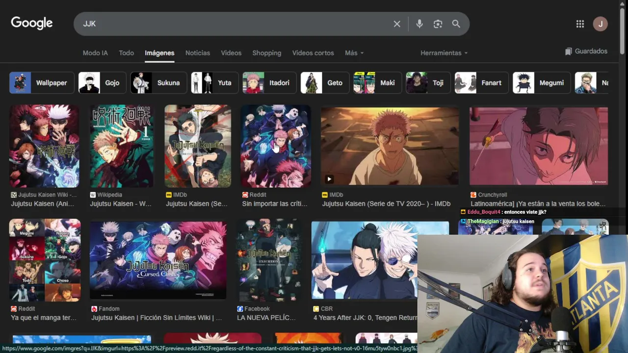Viewport: 628px width, 353px height.
Task: Open Google Lens image search
Action: pyautogui.click(x=438, y=24)
